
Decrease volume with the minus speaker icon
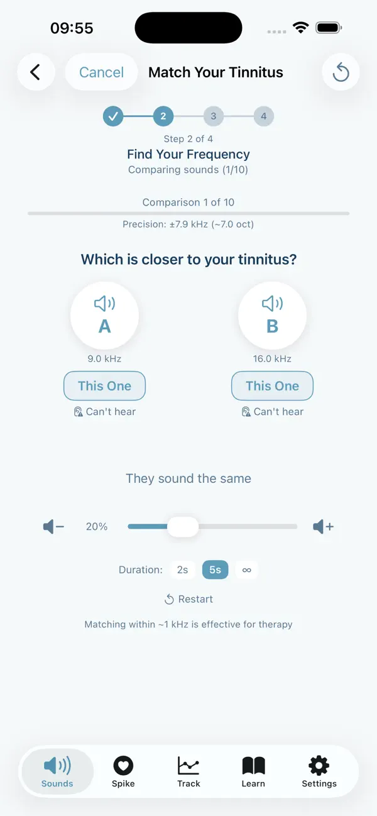coord(53,526)
